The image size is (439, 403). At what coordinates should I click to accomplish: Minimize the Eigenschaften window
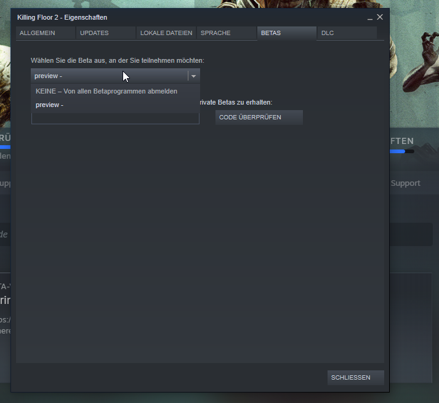pos(369,17)
